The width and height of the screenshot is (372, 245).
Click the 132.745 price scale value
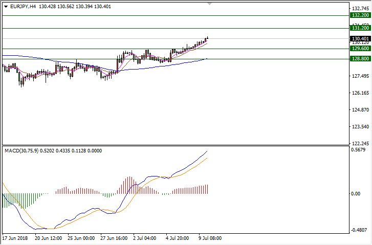point(361,9)
